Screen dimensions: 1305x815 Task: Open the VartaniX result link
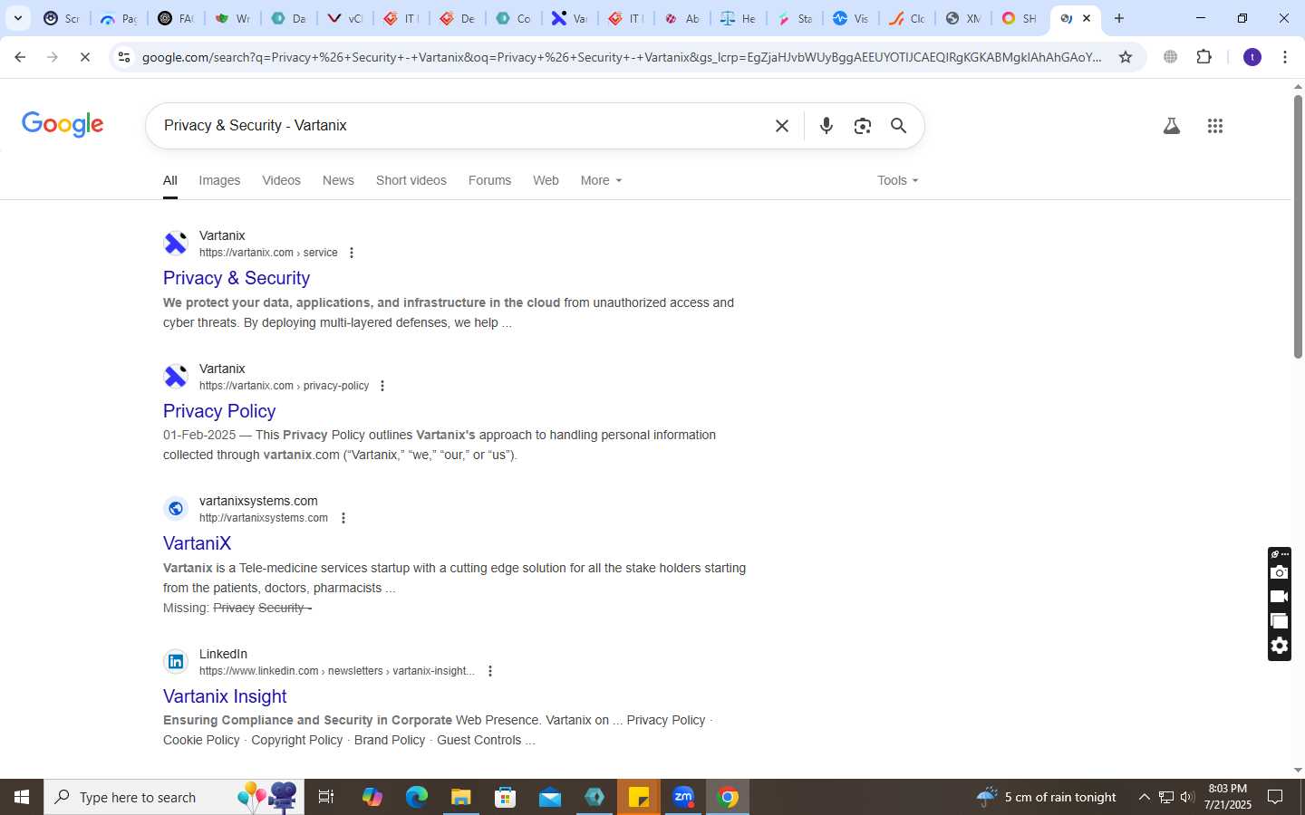coord(197,543)
